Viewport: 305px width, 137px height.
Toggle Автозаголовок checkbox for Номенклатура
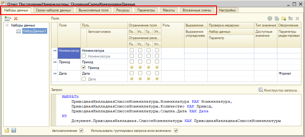click(x=84, y=56)
